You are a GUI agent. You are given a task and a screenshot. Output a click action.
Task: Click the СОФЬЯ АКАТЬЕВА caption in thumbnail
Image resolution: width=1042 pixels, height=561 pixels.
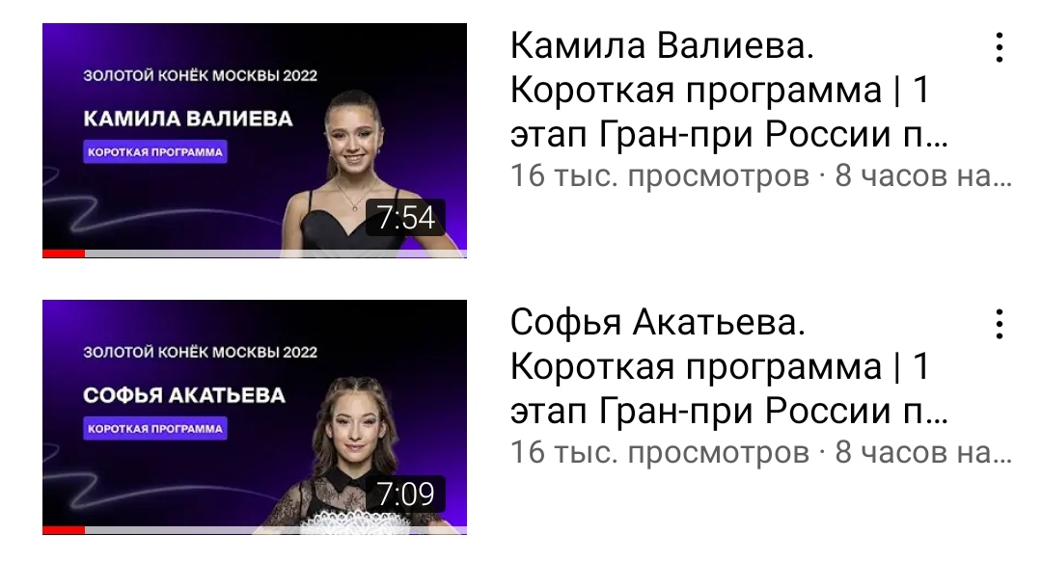tap(184, 395)
